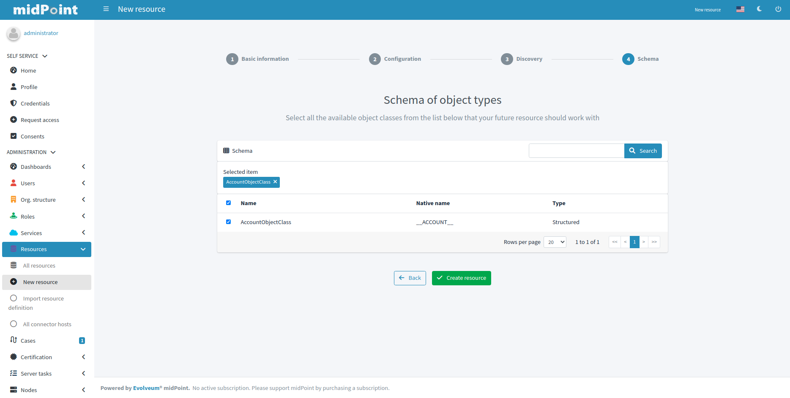Toggle the select-all checkbox in header
790x398 pixels.
coord(228,203)
